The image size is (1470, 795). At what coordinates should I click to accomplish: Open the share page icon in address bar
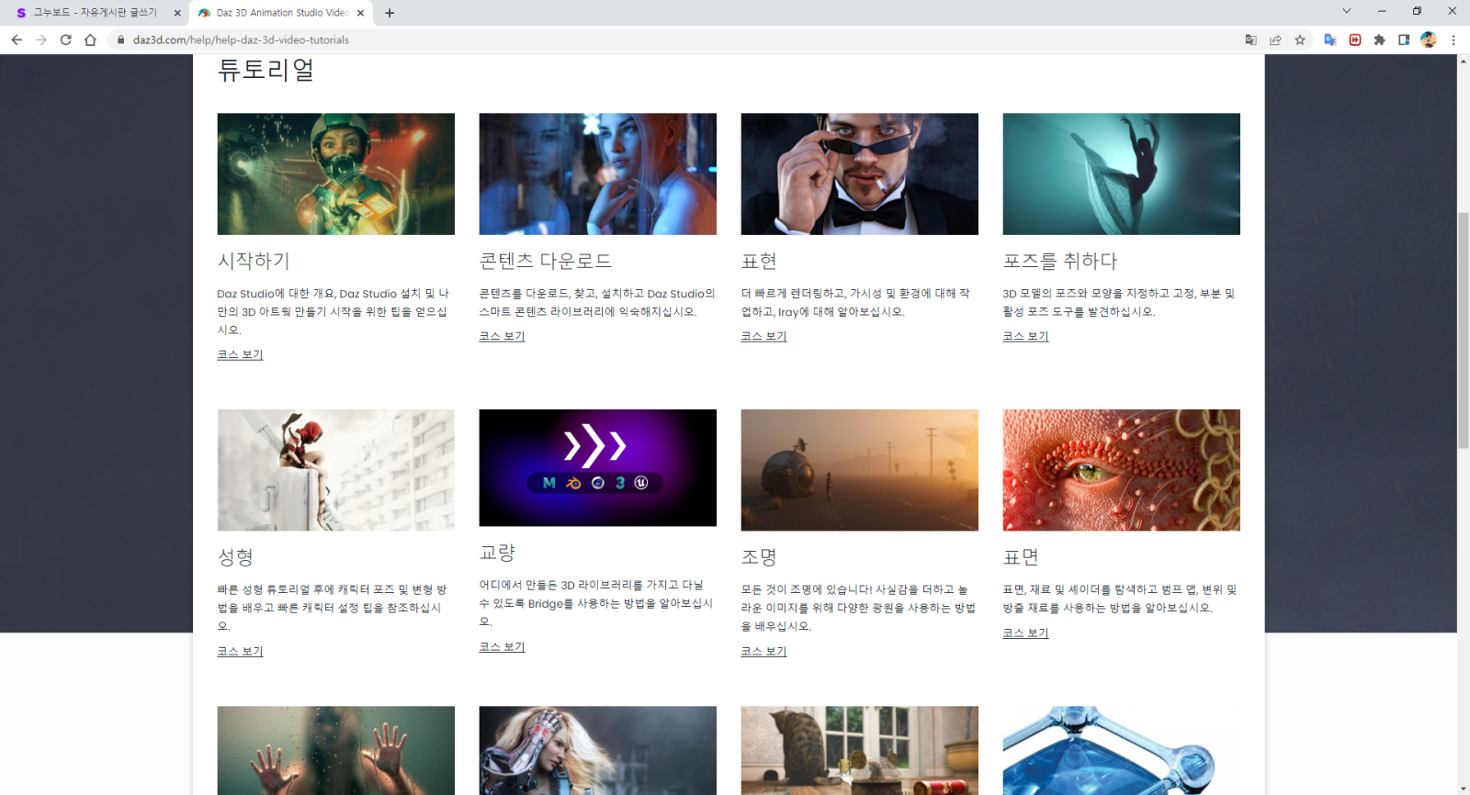coord(1275,39)
